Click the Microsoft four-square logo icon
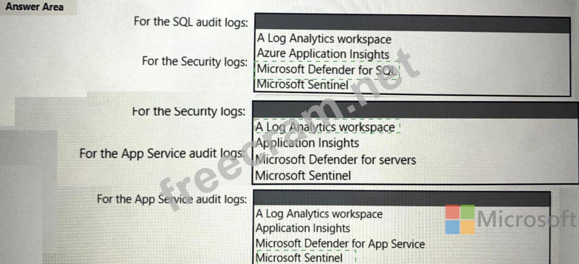579x264 pixels. tap(460, 219)
